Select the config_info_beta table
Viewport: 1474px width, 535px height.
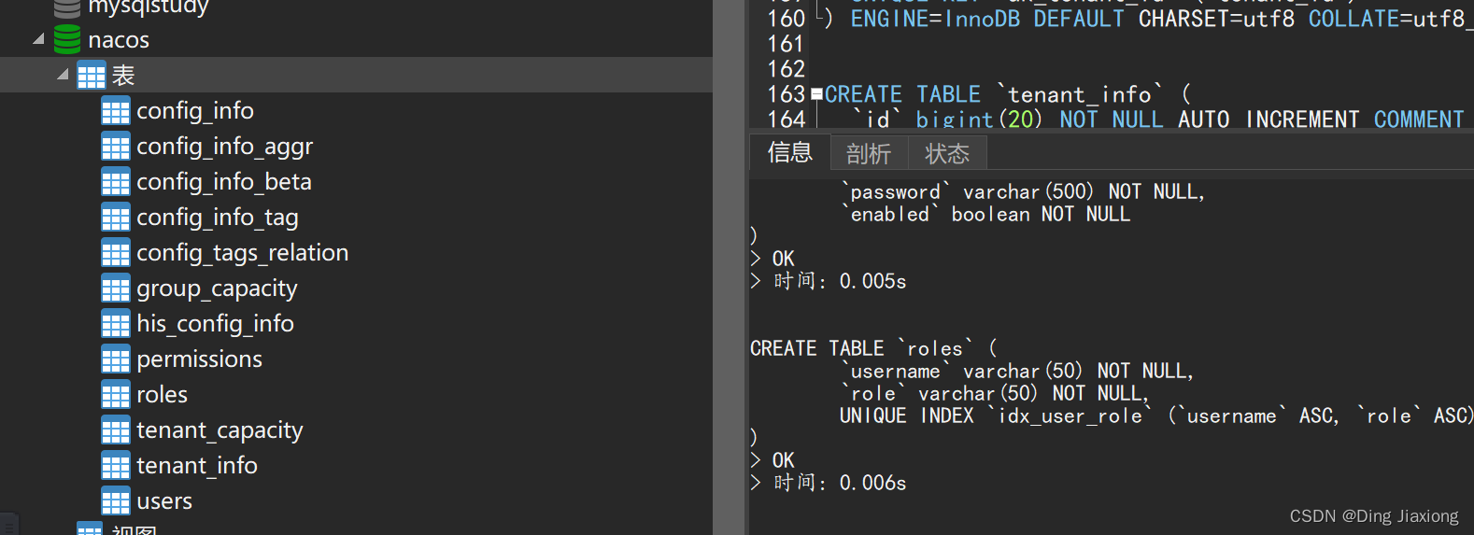[224, 182]
